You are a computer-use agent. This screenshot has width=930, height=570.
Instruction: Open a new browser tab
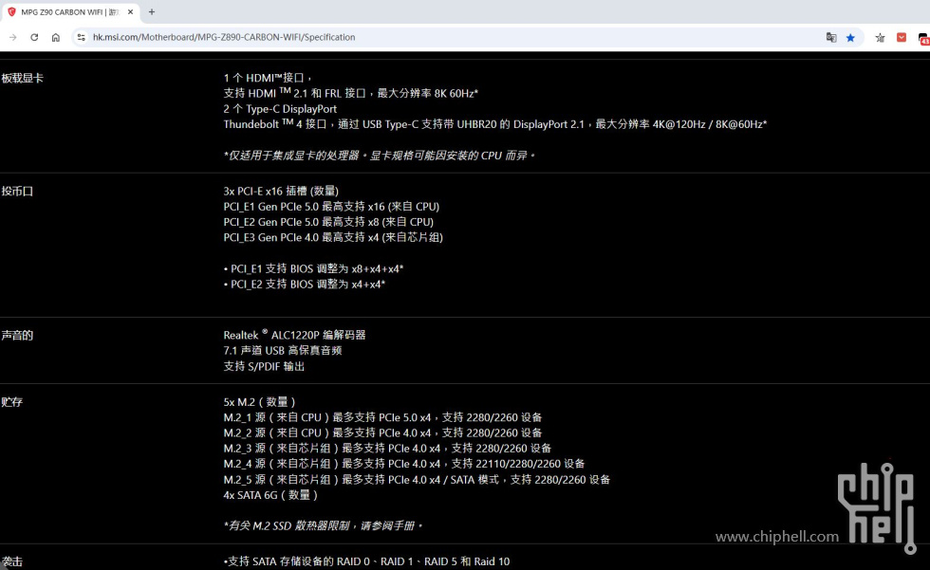click(x=152, y=11)
